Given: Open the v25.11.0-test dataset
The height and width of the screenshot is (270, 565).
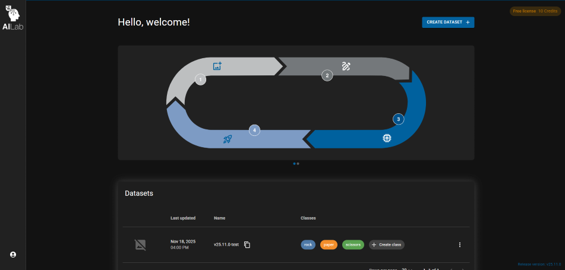Looking at the screenshot, I should [x=226, y=244].
